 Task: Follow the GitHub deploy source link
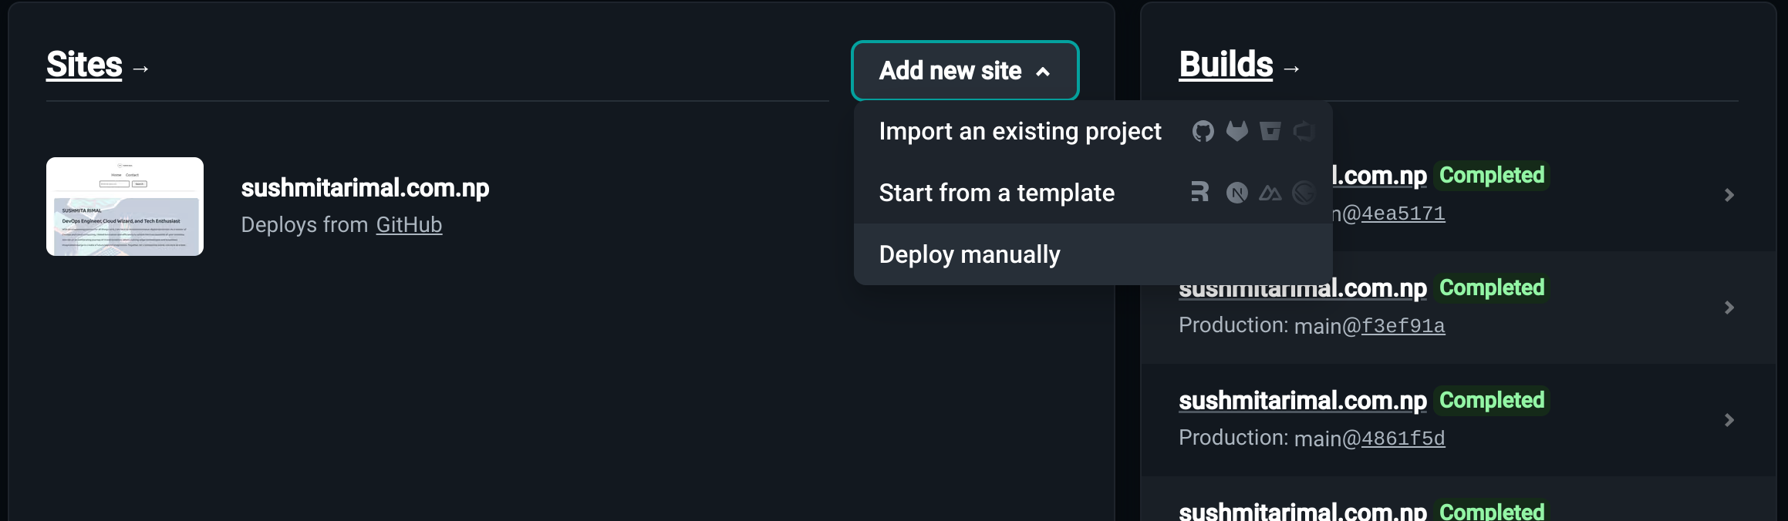pos(409,225)
